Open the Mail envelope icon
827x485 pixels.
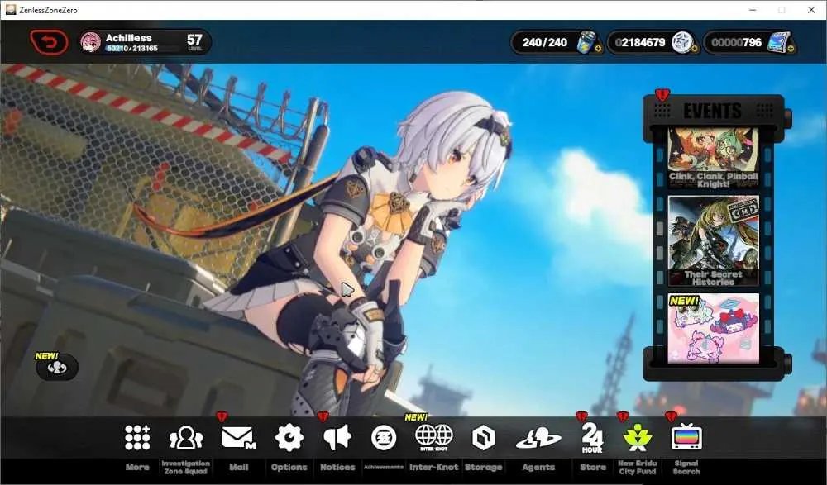click(238, 438)
